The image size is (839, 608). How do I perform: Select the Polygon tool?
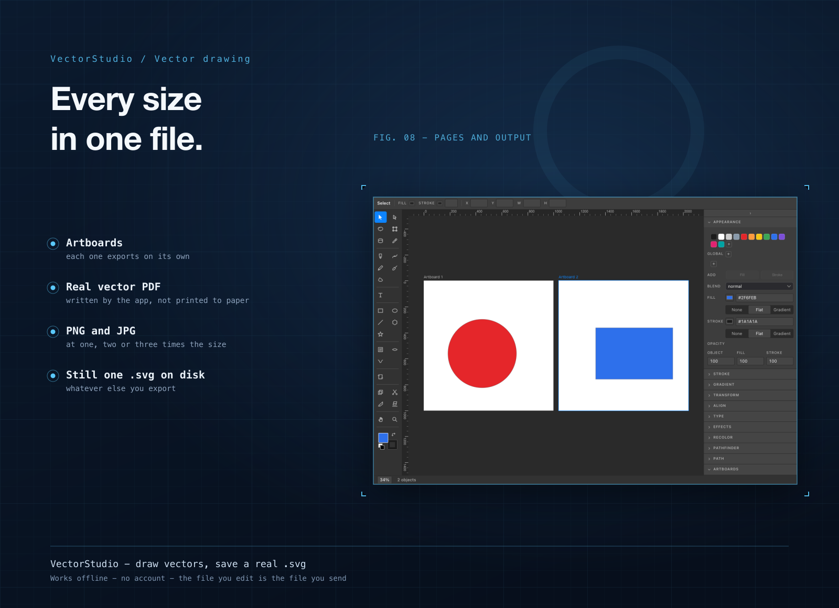(395, 322)
